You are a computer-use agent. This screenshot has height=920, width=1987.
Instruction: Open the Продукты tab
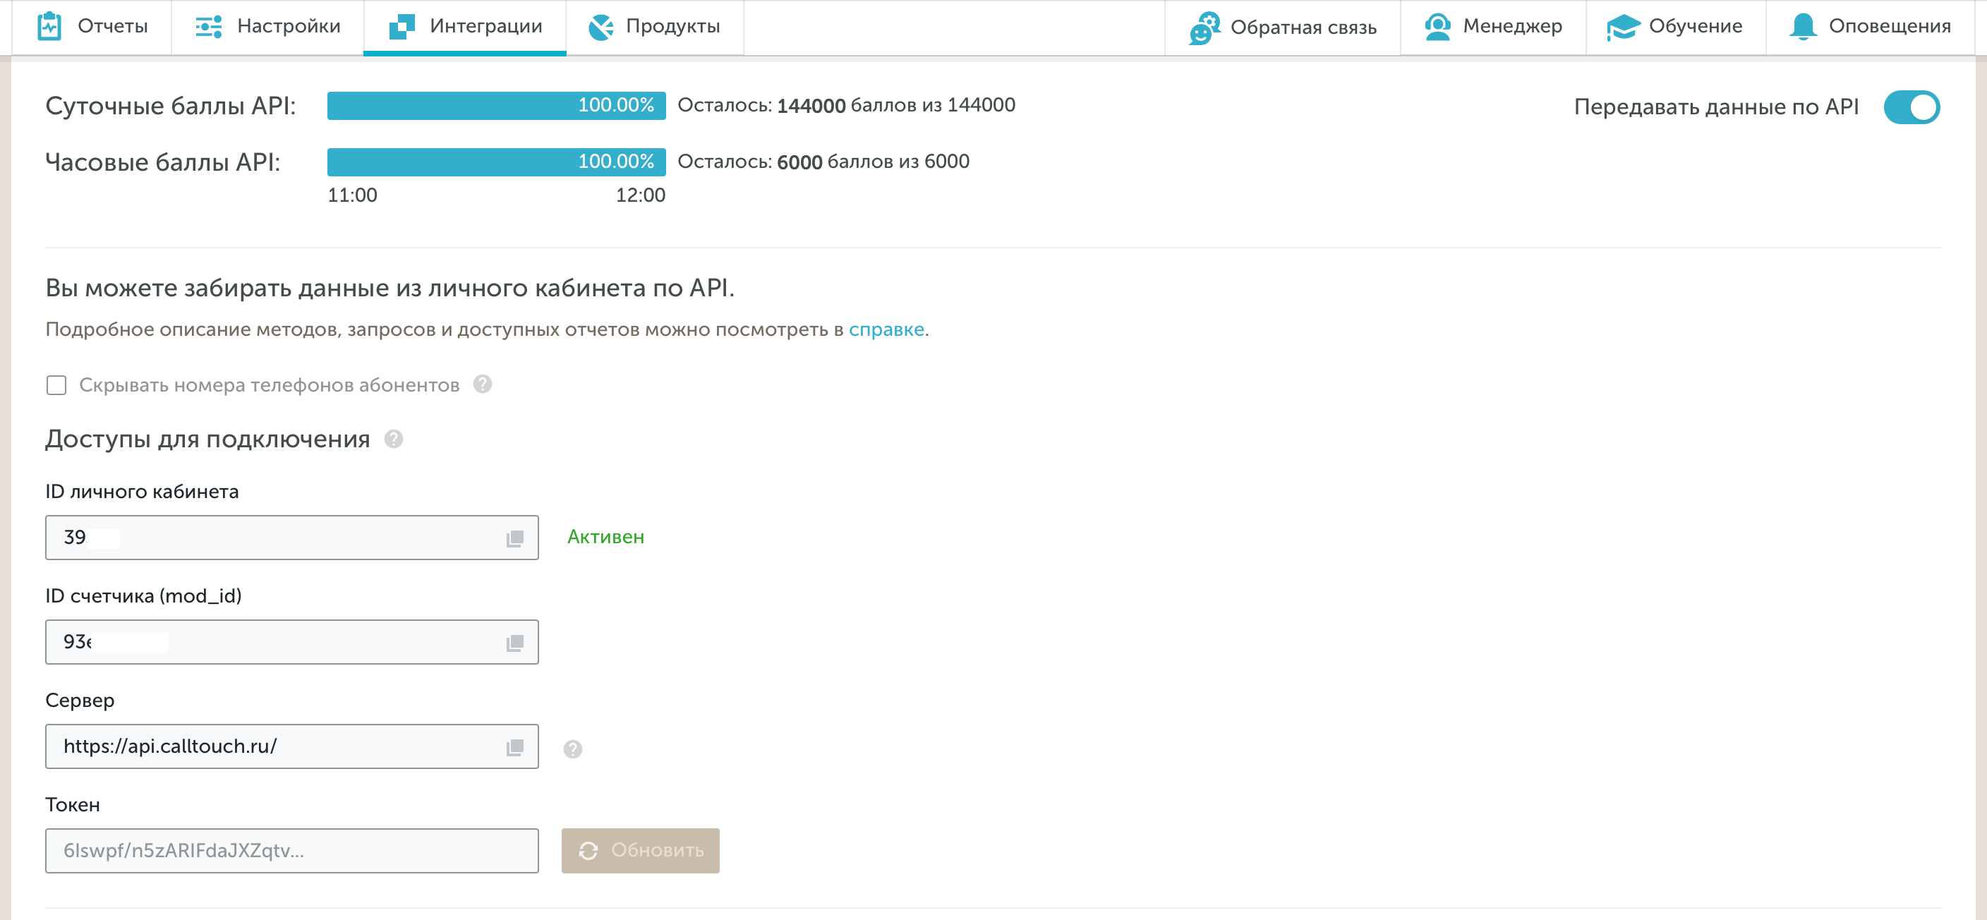point(655,27)
